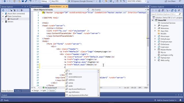Screen dimensions: 184x103
Task: Select Web.config in Solution Explorer
Action: coord(165,60)
